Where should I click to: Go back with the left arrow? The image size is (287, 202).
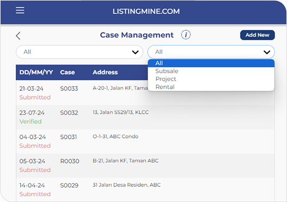[x=18, y=35]
